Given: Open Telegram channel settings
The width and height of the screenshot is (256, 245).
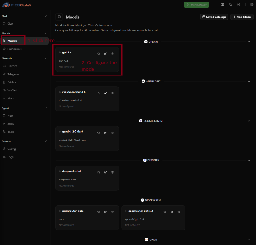Looking at the screenshot, I should [x=24, y=74].
